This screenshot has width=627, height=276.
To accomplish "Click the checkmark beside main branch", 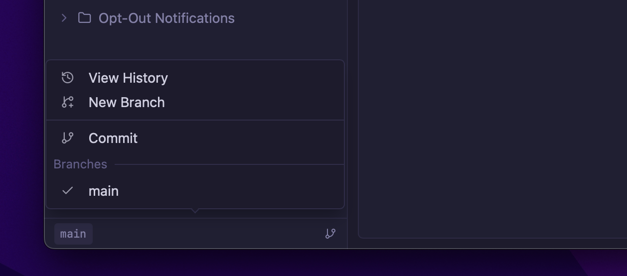I will point(68,191).
